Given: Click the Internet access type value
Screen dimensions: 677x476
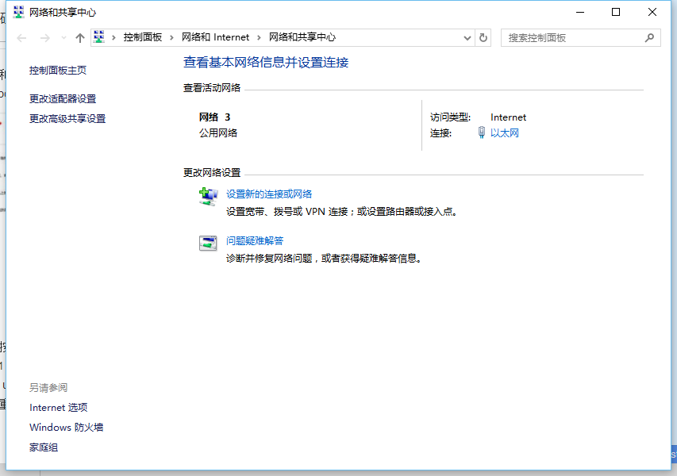Looking at the screenshot, I should [x=508, y=117].
